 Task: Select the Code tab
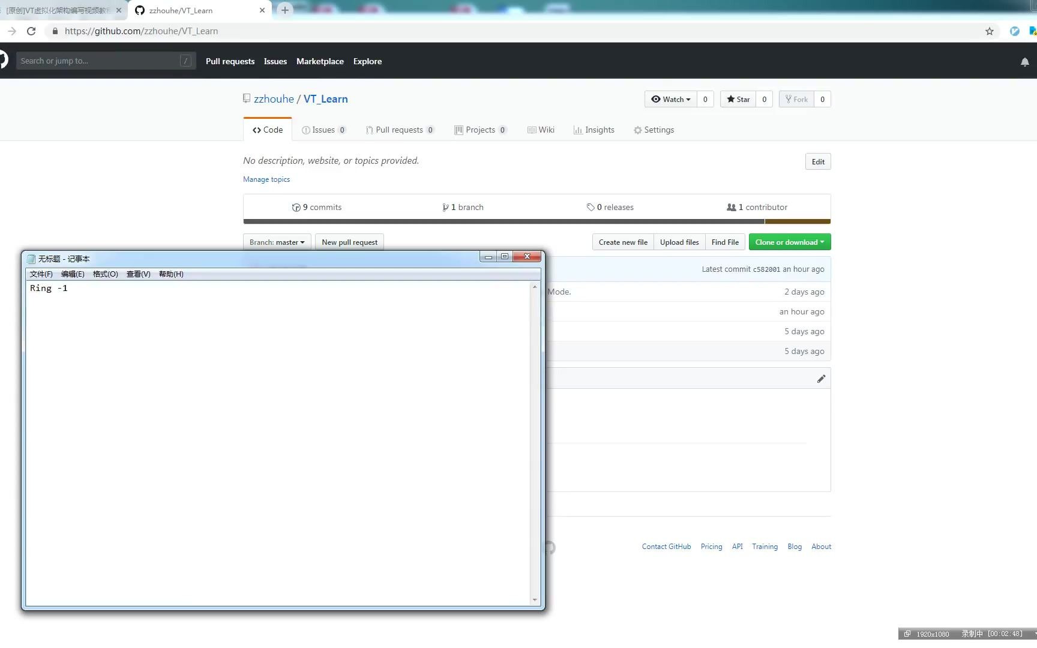[x=268, y=130]
